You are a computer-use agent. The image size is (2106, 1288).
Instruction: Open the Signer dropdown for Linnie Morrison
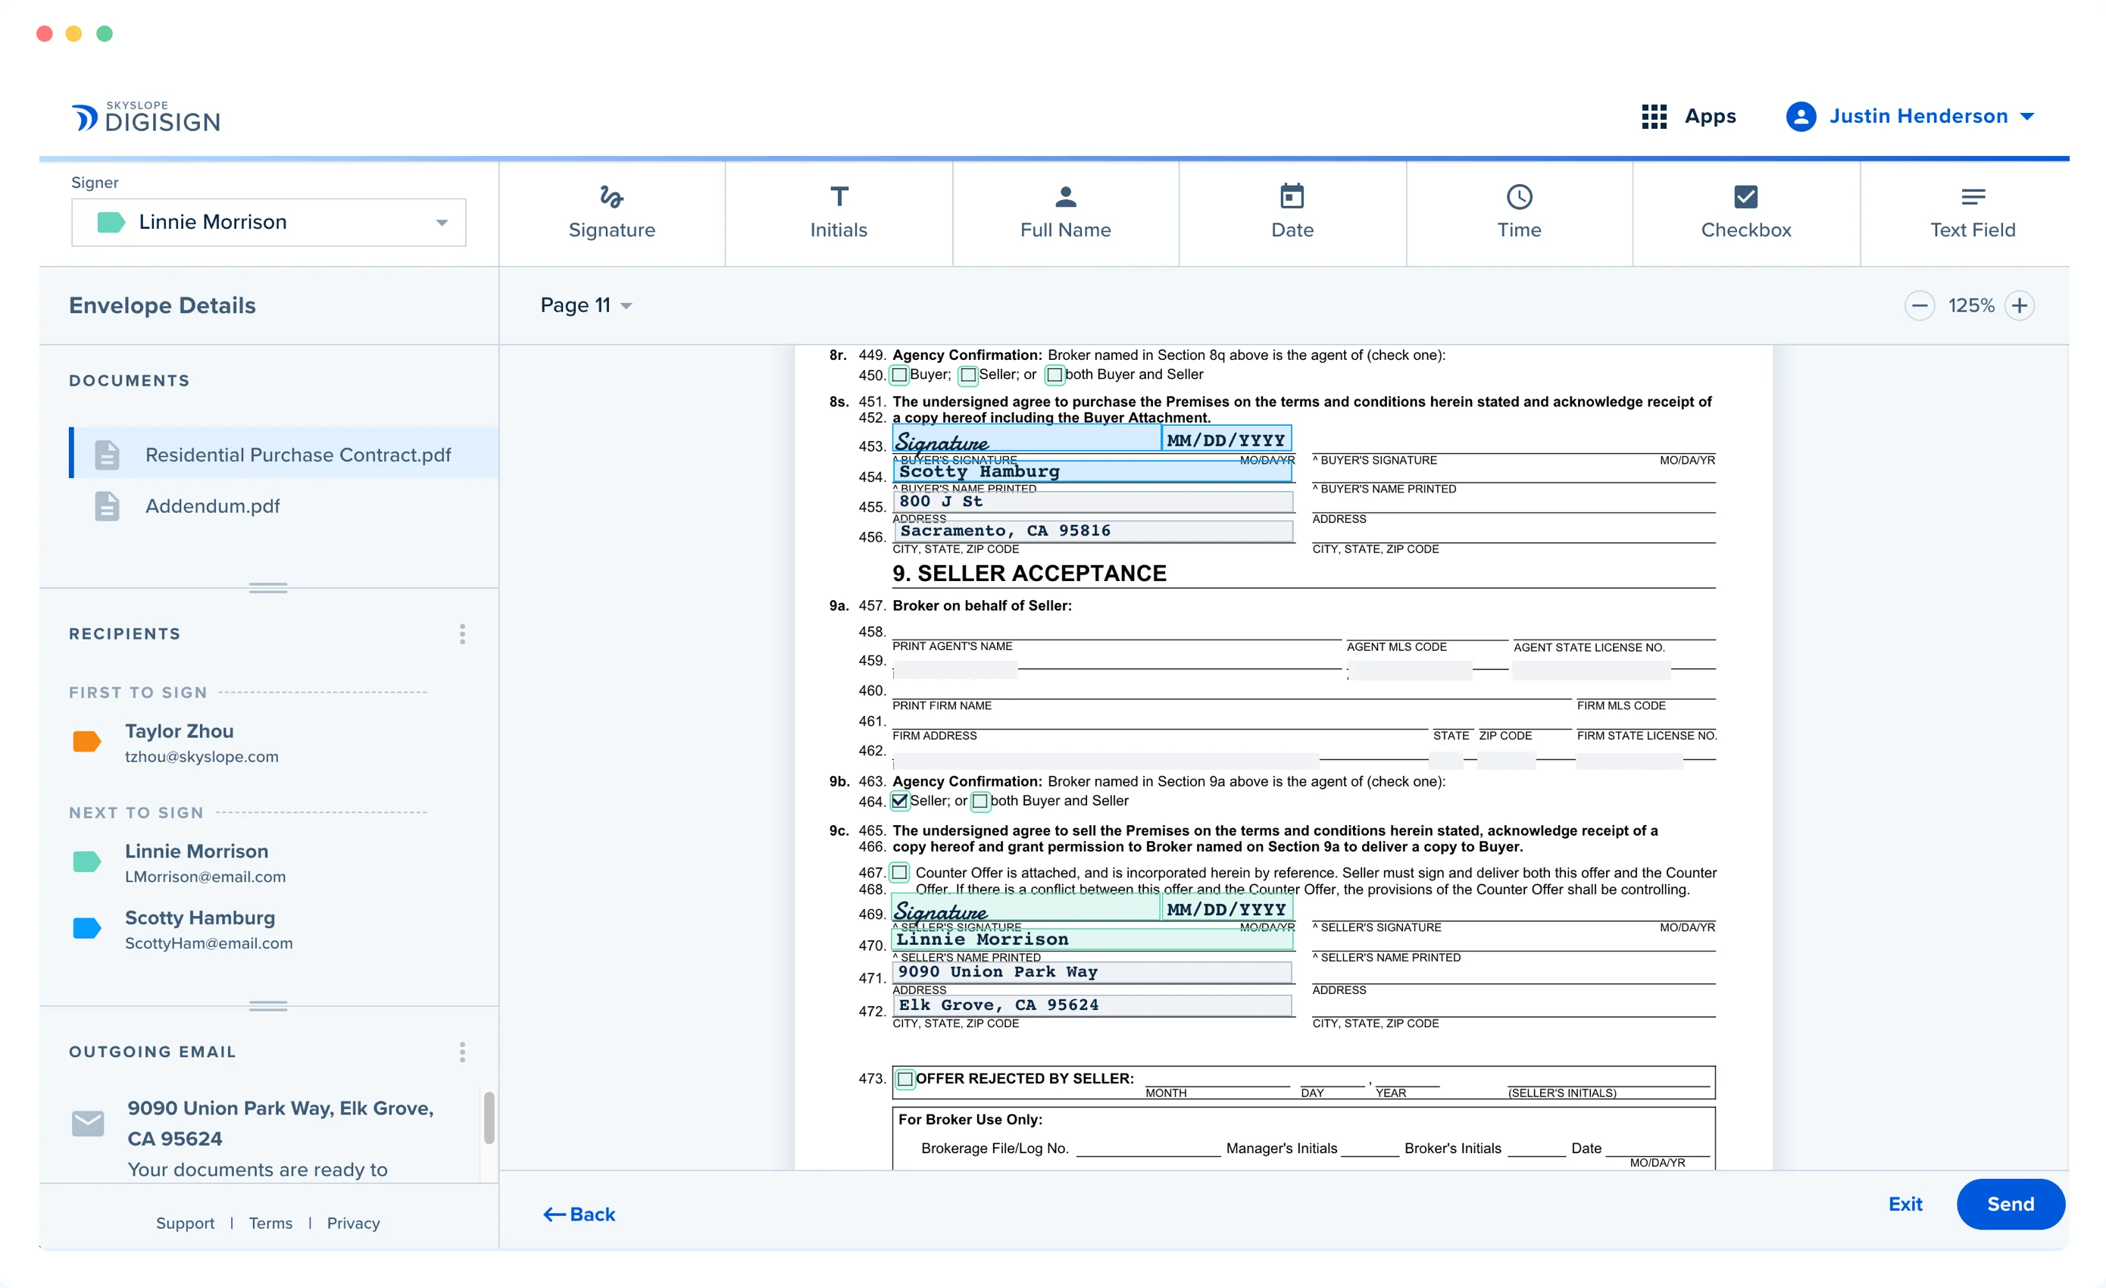coord(268,222)
